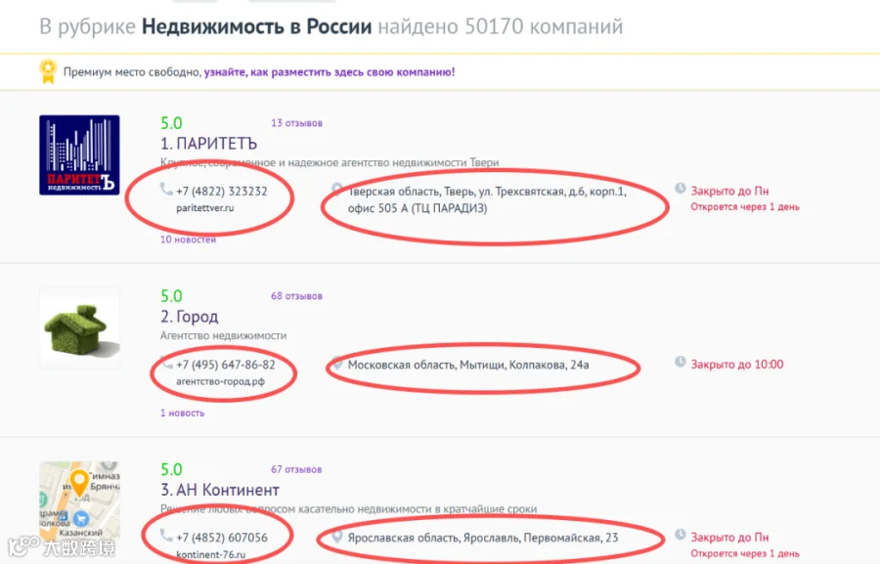This screenshot has height=564, width=880.
Task: Click phone number +7 (4822) 323232
Action: [222, 191]
